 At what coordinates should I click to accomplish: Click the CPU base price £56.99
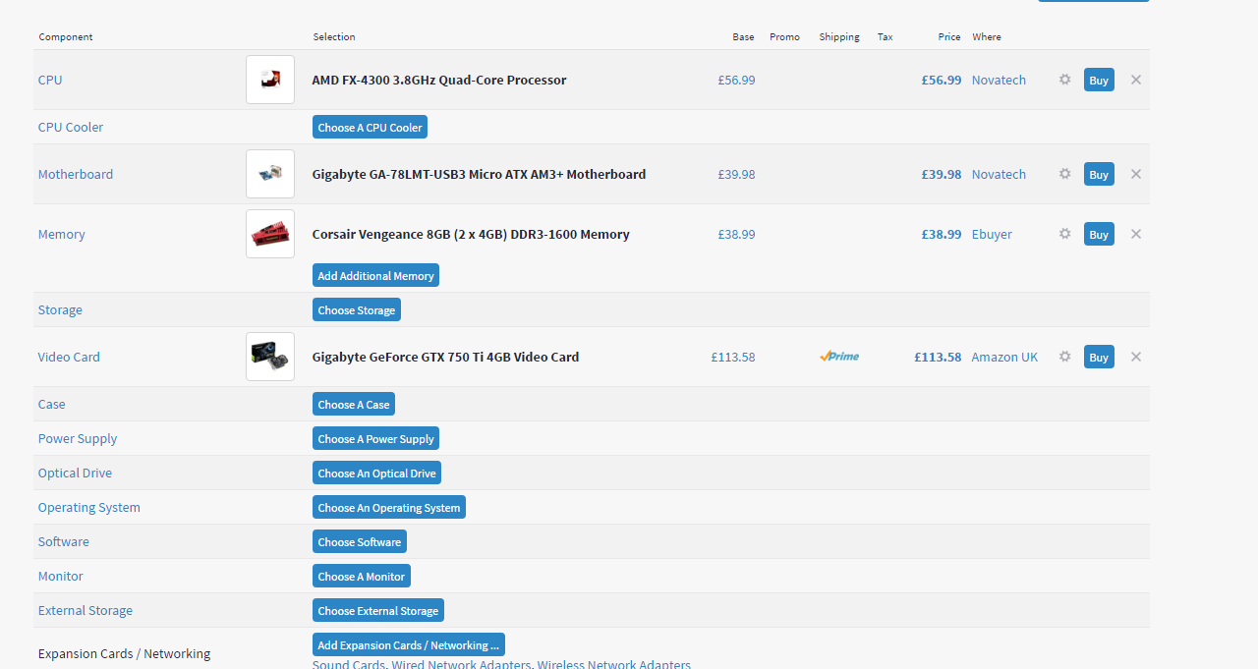737,80
